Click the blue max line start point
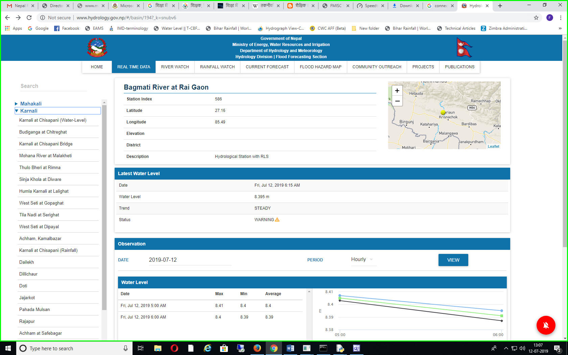Image resolution: width=568 pixels, height=355 pixels. 340,295
